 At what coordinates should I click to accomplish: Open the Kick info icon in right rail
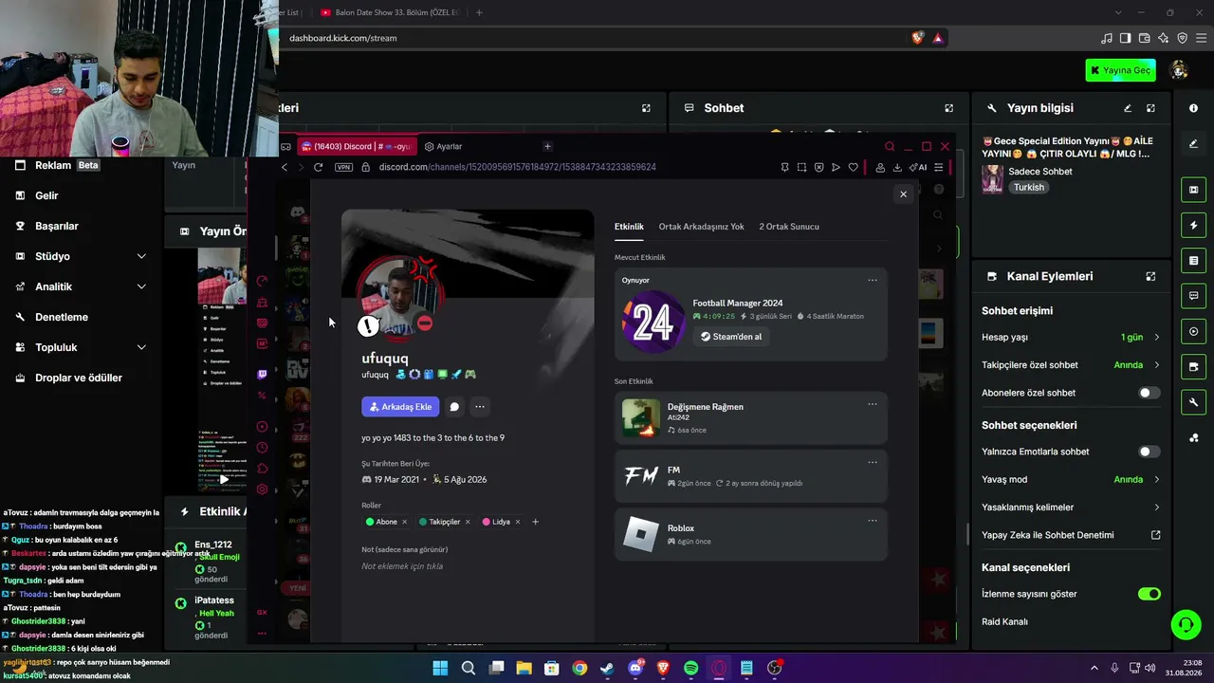point(1193,108)
